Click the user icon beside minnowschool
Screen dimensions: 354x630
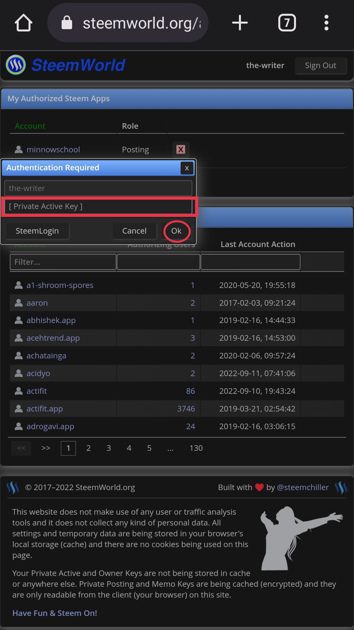pyautogui.click(x=19, y=150)
